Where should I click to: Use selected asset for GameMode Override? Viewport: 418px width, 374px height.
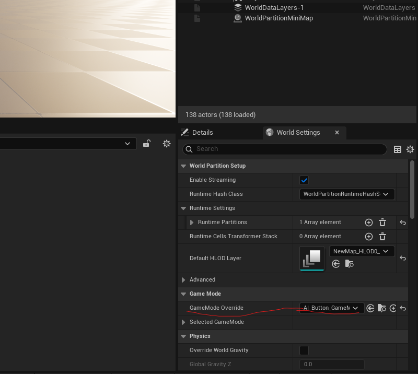pos(370,308)
